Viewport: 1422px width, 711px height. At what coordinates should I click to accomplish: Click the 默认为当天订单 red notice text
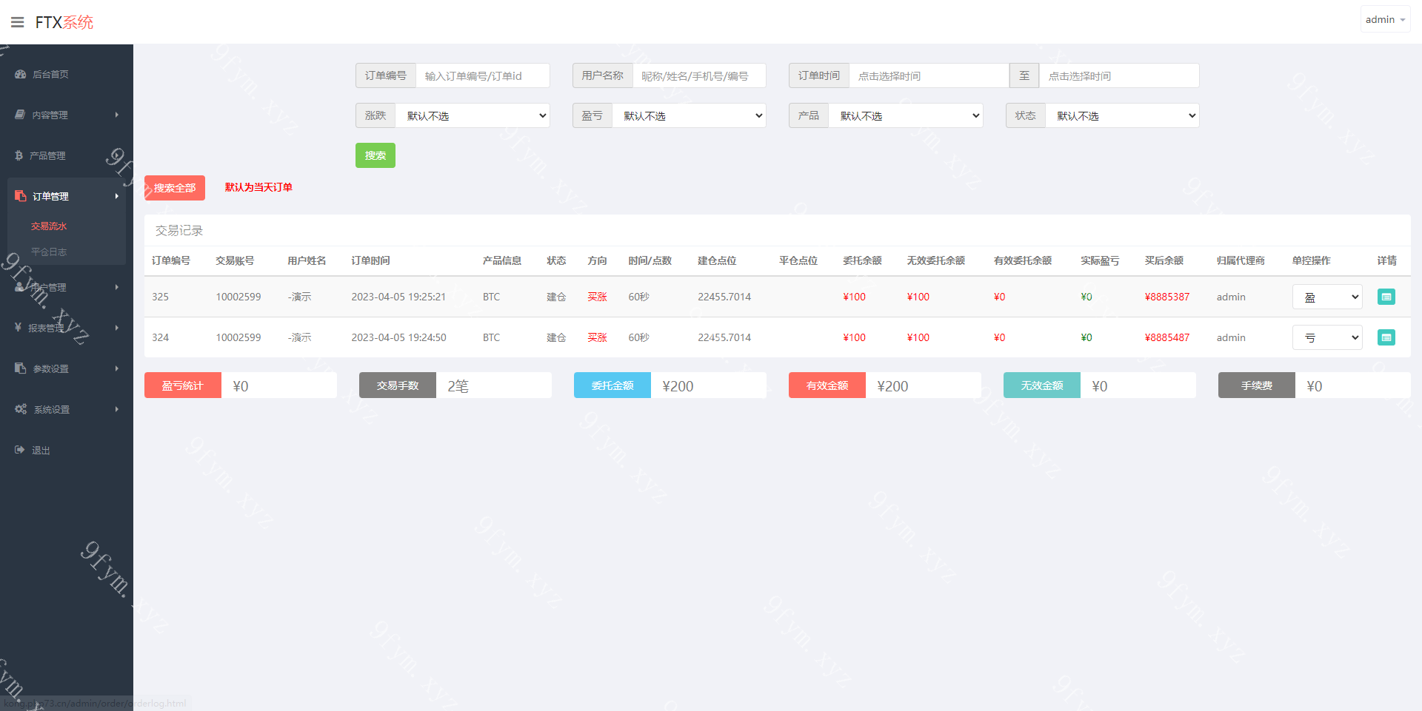[258, 187]
